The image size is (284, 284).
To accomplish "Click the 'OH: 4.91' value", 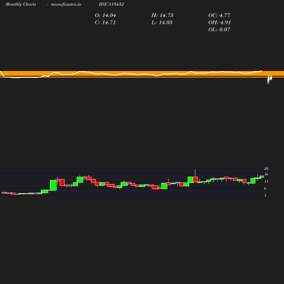I will pos(220,23).
